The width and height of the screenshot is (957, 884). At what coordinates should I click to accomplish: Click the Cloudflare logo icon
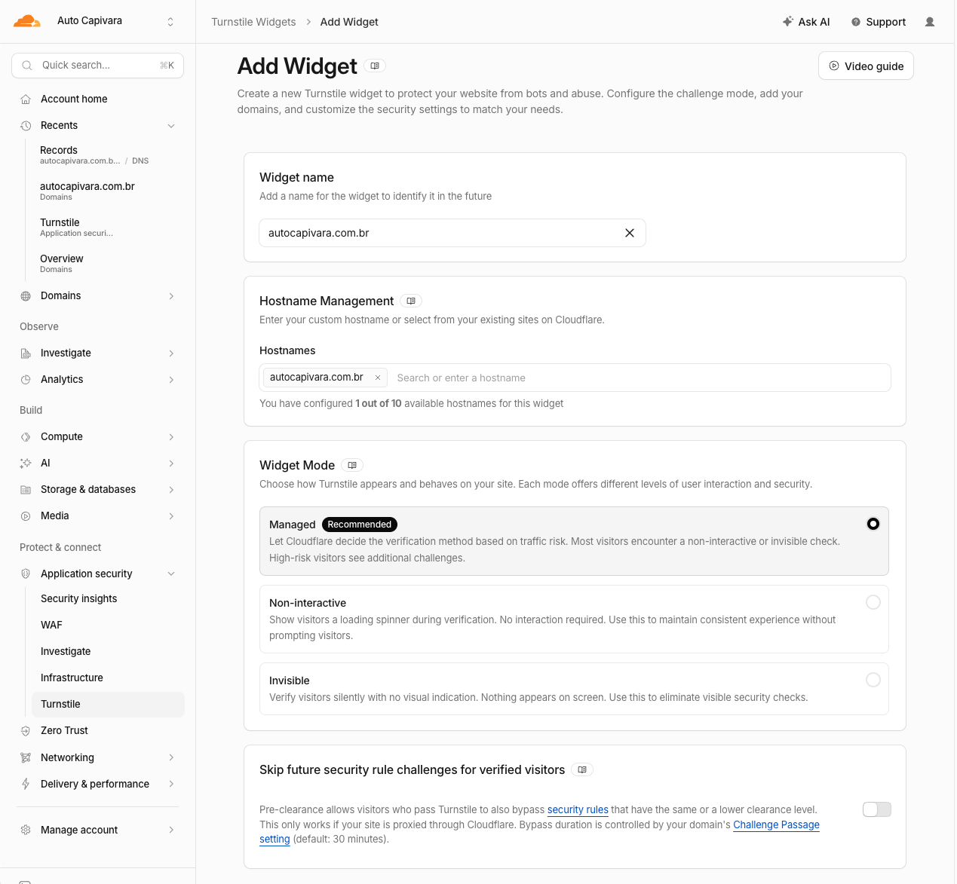click(27, 21)
